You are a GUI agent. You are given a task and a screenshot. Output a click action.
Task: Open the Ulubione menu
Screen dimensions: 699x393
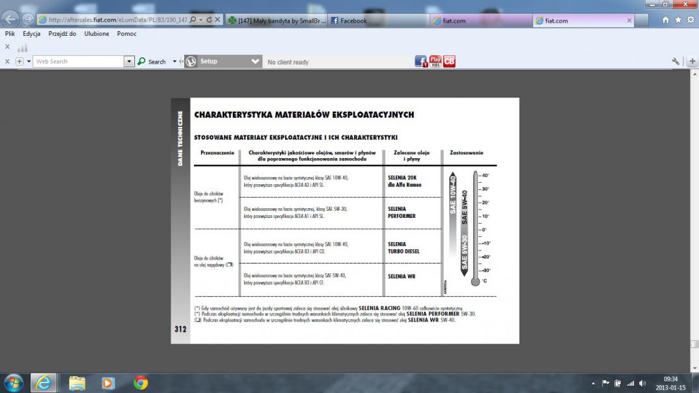(97, 34)
